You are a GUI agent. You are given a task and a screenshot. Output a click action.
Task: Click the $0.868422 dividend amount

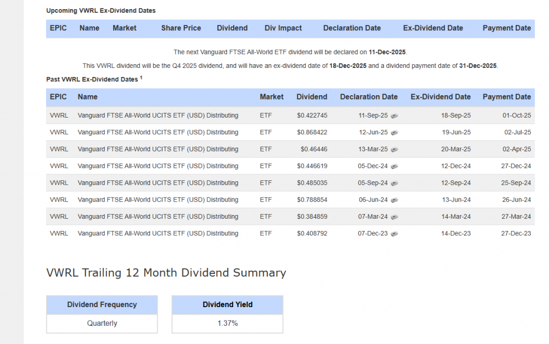coord(311,133)
